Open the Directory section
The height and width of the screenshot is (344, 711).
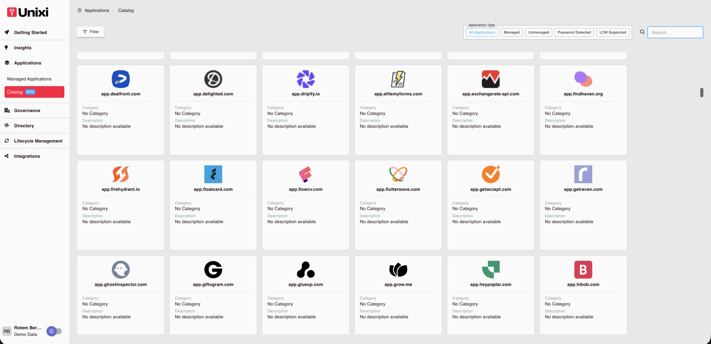(x=34, y=126)
